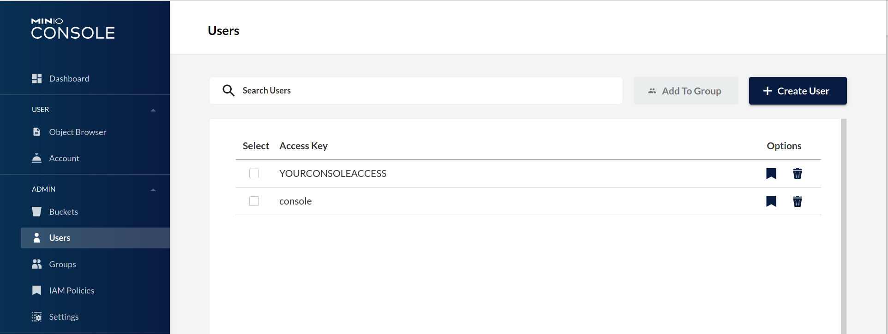Open the Groups menu entry
The image size is (888, 334).
(62, 264)
